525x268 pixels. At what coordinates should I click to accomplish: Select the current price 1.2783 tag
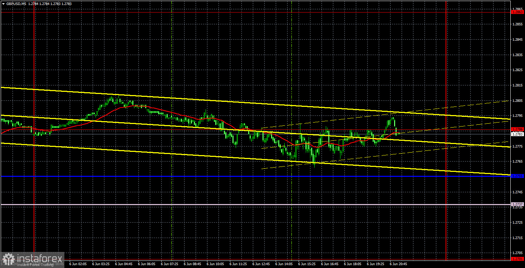pyautogui.click(x=517, y=134)
